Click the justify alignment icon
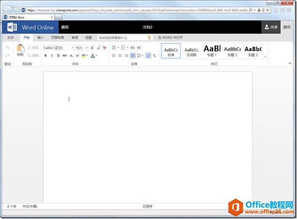Viewport: 297px width, 219px height. pyautogui.click(x=133, y=56)
